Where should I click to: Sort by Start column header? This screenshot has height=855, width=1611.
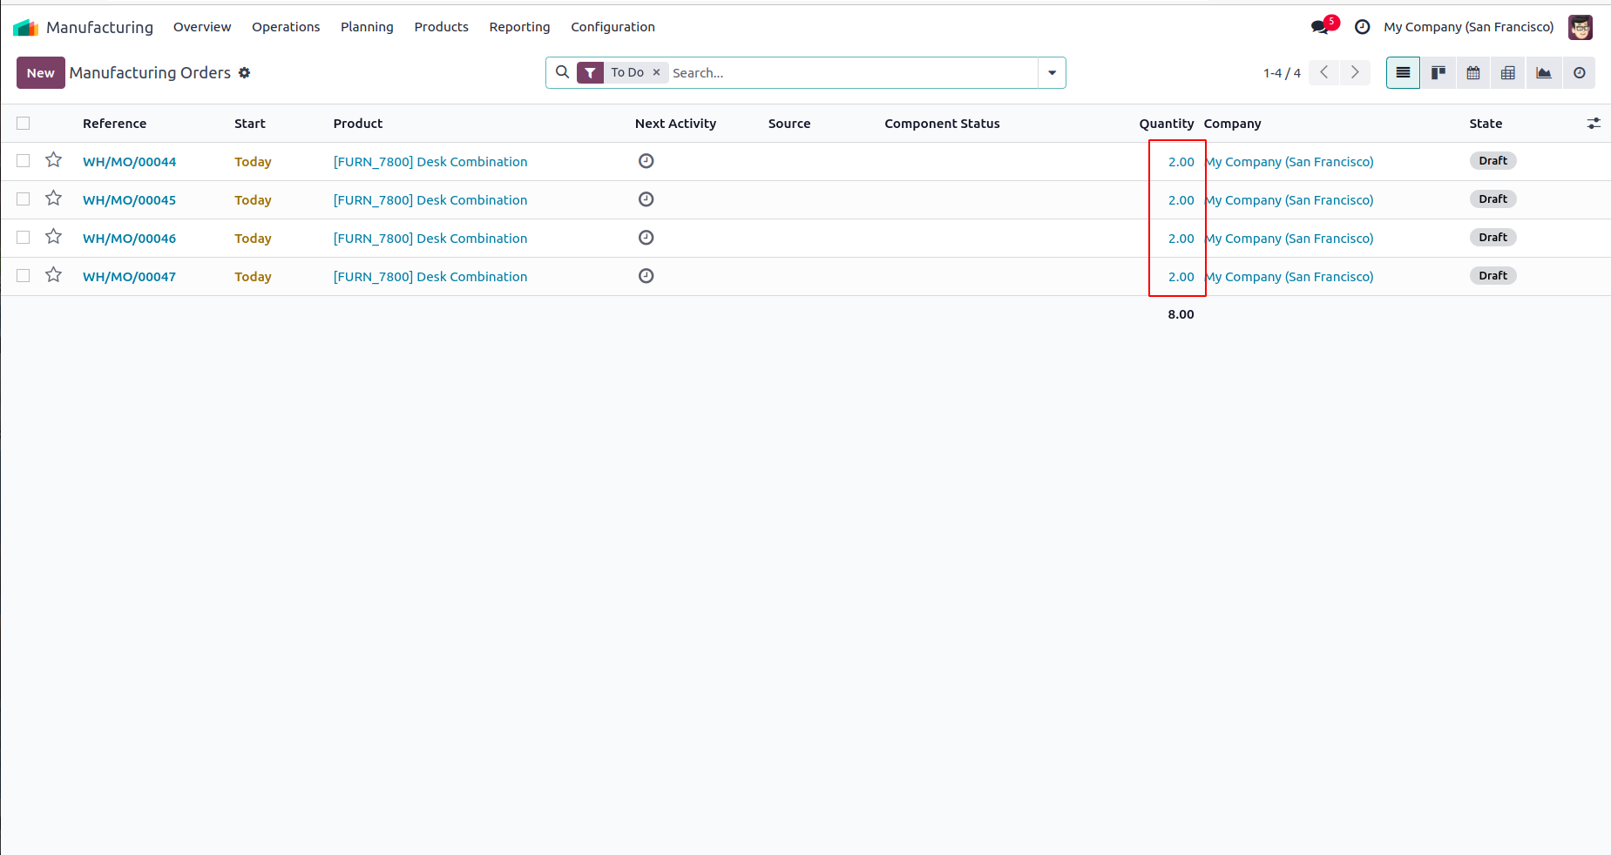tap(250, 124)
